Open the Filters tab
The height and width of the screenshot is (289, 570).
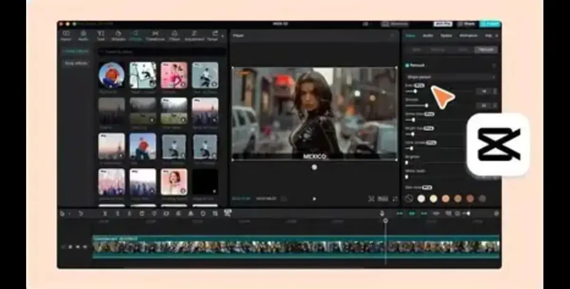tap(175, 36)
